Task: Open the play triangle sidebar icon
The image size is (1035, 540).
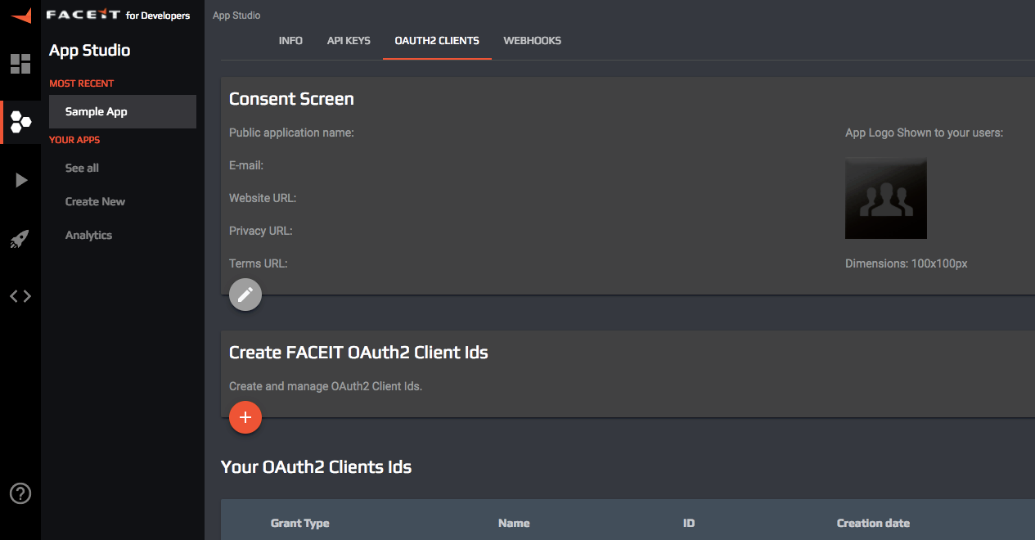Action: pyautogui.click(x=21, y=180)
